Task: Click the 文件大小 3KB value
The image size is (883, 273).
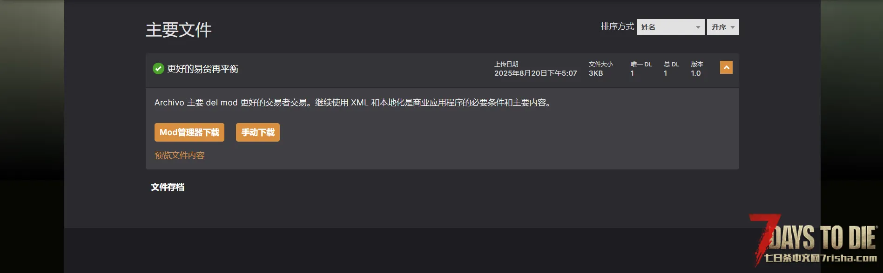Action: pos(596,73)
